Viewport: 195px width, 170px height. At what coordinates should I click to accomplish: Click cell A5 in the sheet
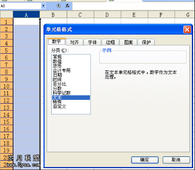tap(27, 50)
